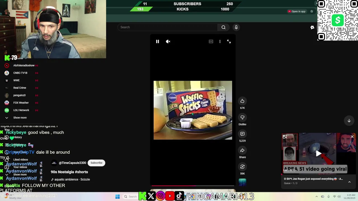Open the taskbar microphone tray icon
Viewport: 358px width, 201px height.
coord(329,197)
